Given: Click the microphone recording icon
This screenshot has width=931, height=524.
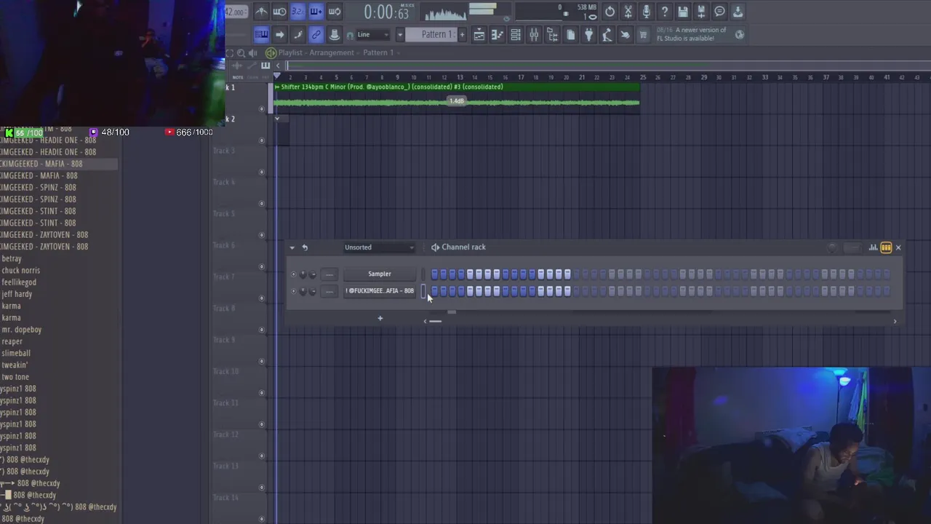Looking at the screenshot, I should (646, 12).
